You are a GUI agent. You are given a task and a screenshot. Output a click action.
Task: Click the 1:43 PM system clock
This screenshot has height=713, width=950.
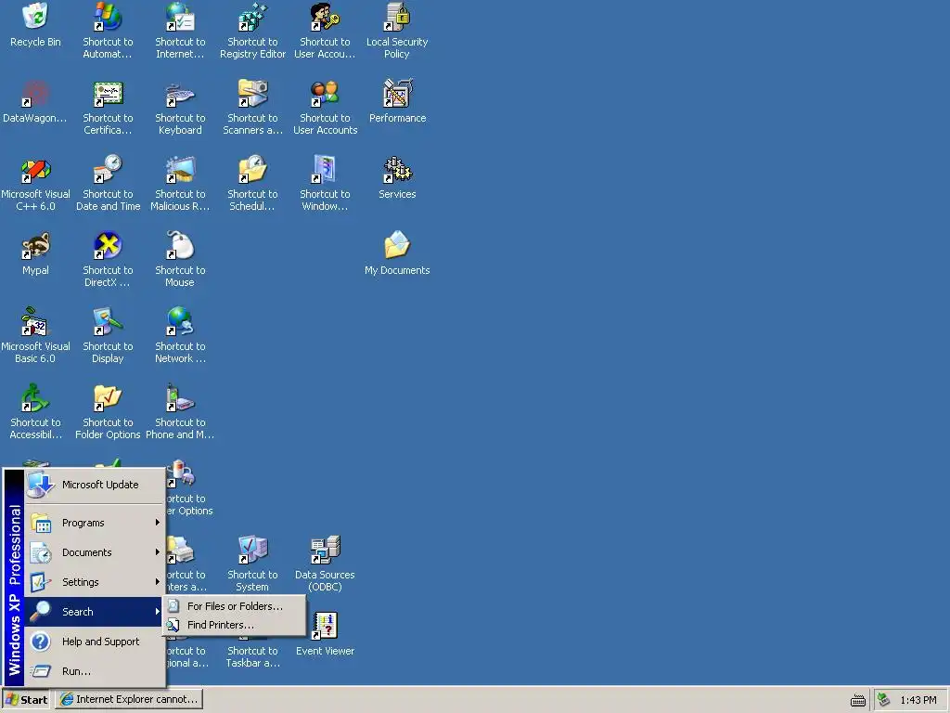coord(918,700)
